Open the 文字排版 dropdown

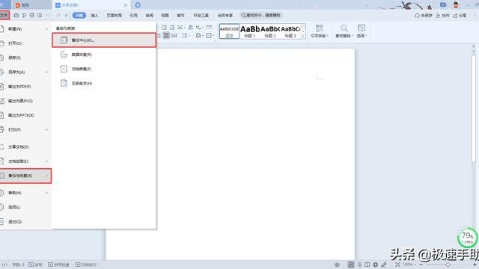tap(320, 31)
